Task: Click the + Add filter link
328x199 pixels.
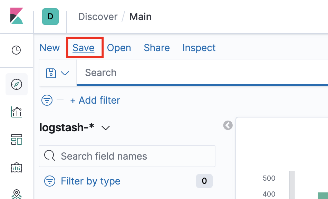Action: [95, 101]
